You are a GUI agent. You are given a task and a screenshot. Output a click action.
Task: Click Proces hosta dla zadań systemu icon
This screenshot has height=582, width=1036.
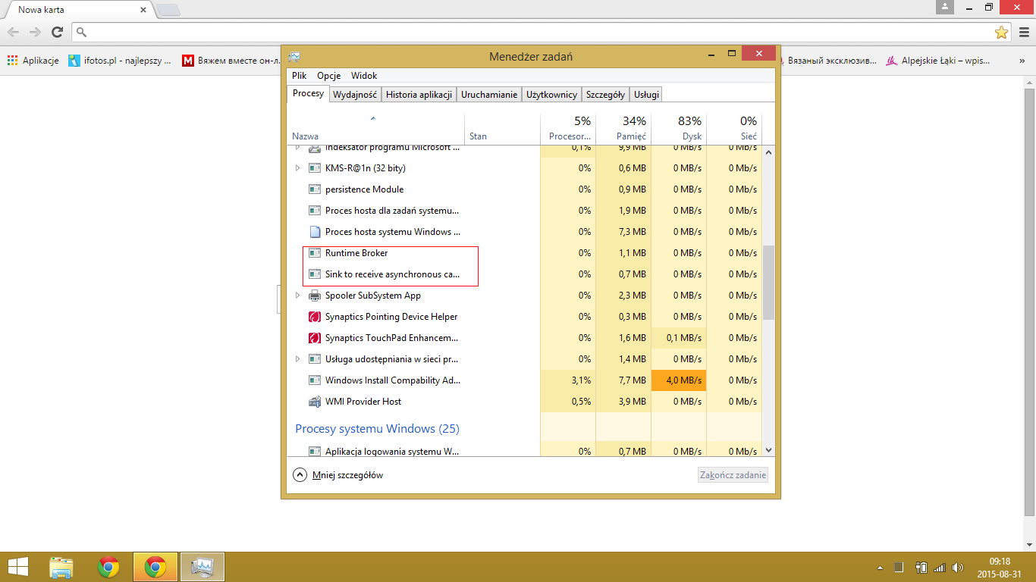click(x=315, y=211)
